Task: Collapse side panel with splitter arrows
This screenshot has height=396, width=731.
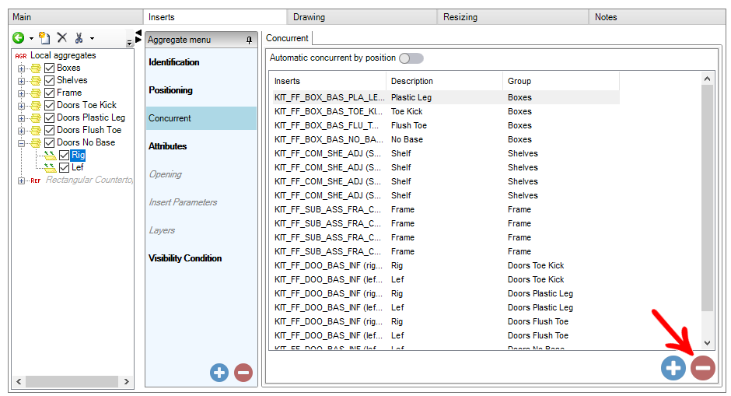Action: [x=138, y=37]
